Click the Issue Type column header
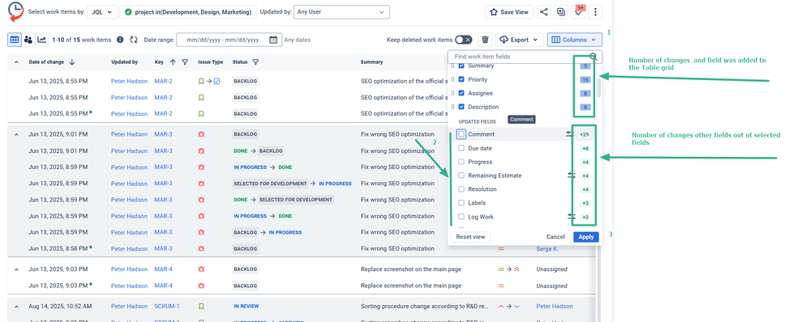Viewport: 810px width, 322px height. click(x=211, y=61)
